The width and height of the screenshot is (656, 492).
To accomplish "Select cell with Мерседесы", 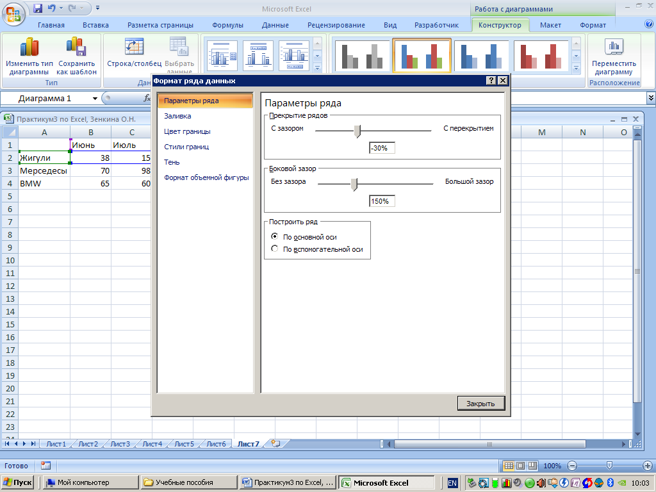I will coord(44,170).
